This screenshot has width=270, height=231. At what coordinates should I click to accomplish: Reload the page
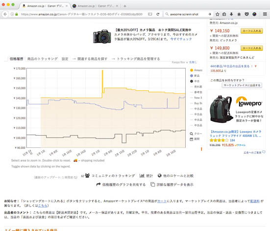pyautogui.click(x=158, y=14)
